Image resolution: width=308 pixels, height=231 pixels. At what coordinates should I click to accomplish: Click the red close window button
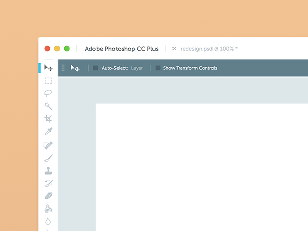click(x=47, y=49)
